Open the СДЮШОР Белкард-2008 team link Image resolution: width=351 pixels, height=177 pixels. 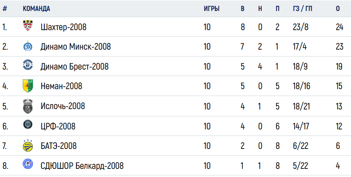82,166
